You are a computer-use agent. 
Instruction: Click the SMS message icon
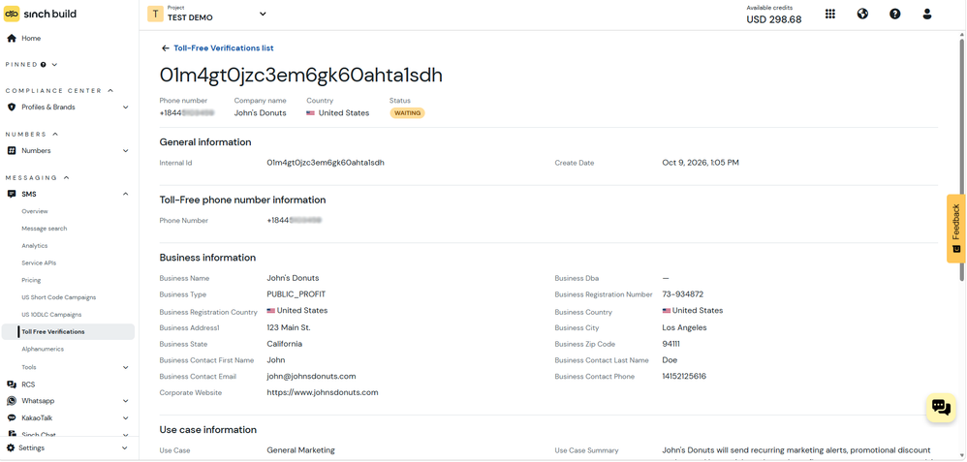coord(11,195)
